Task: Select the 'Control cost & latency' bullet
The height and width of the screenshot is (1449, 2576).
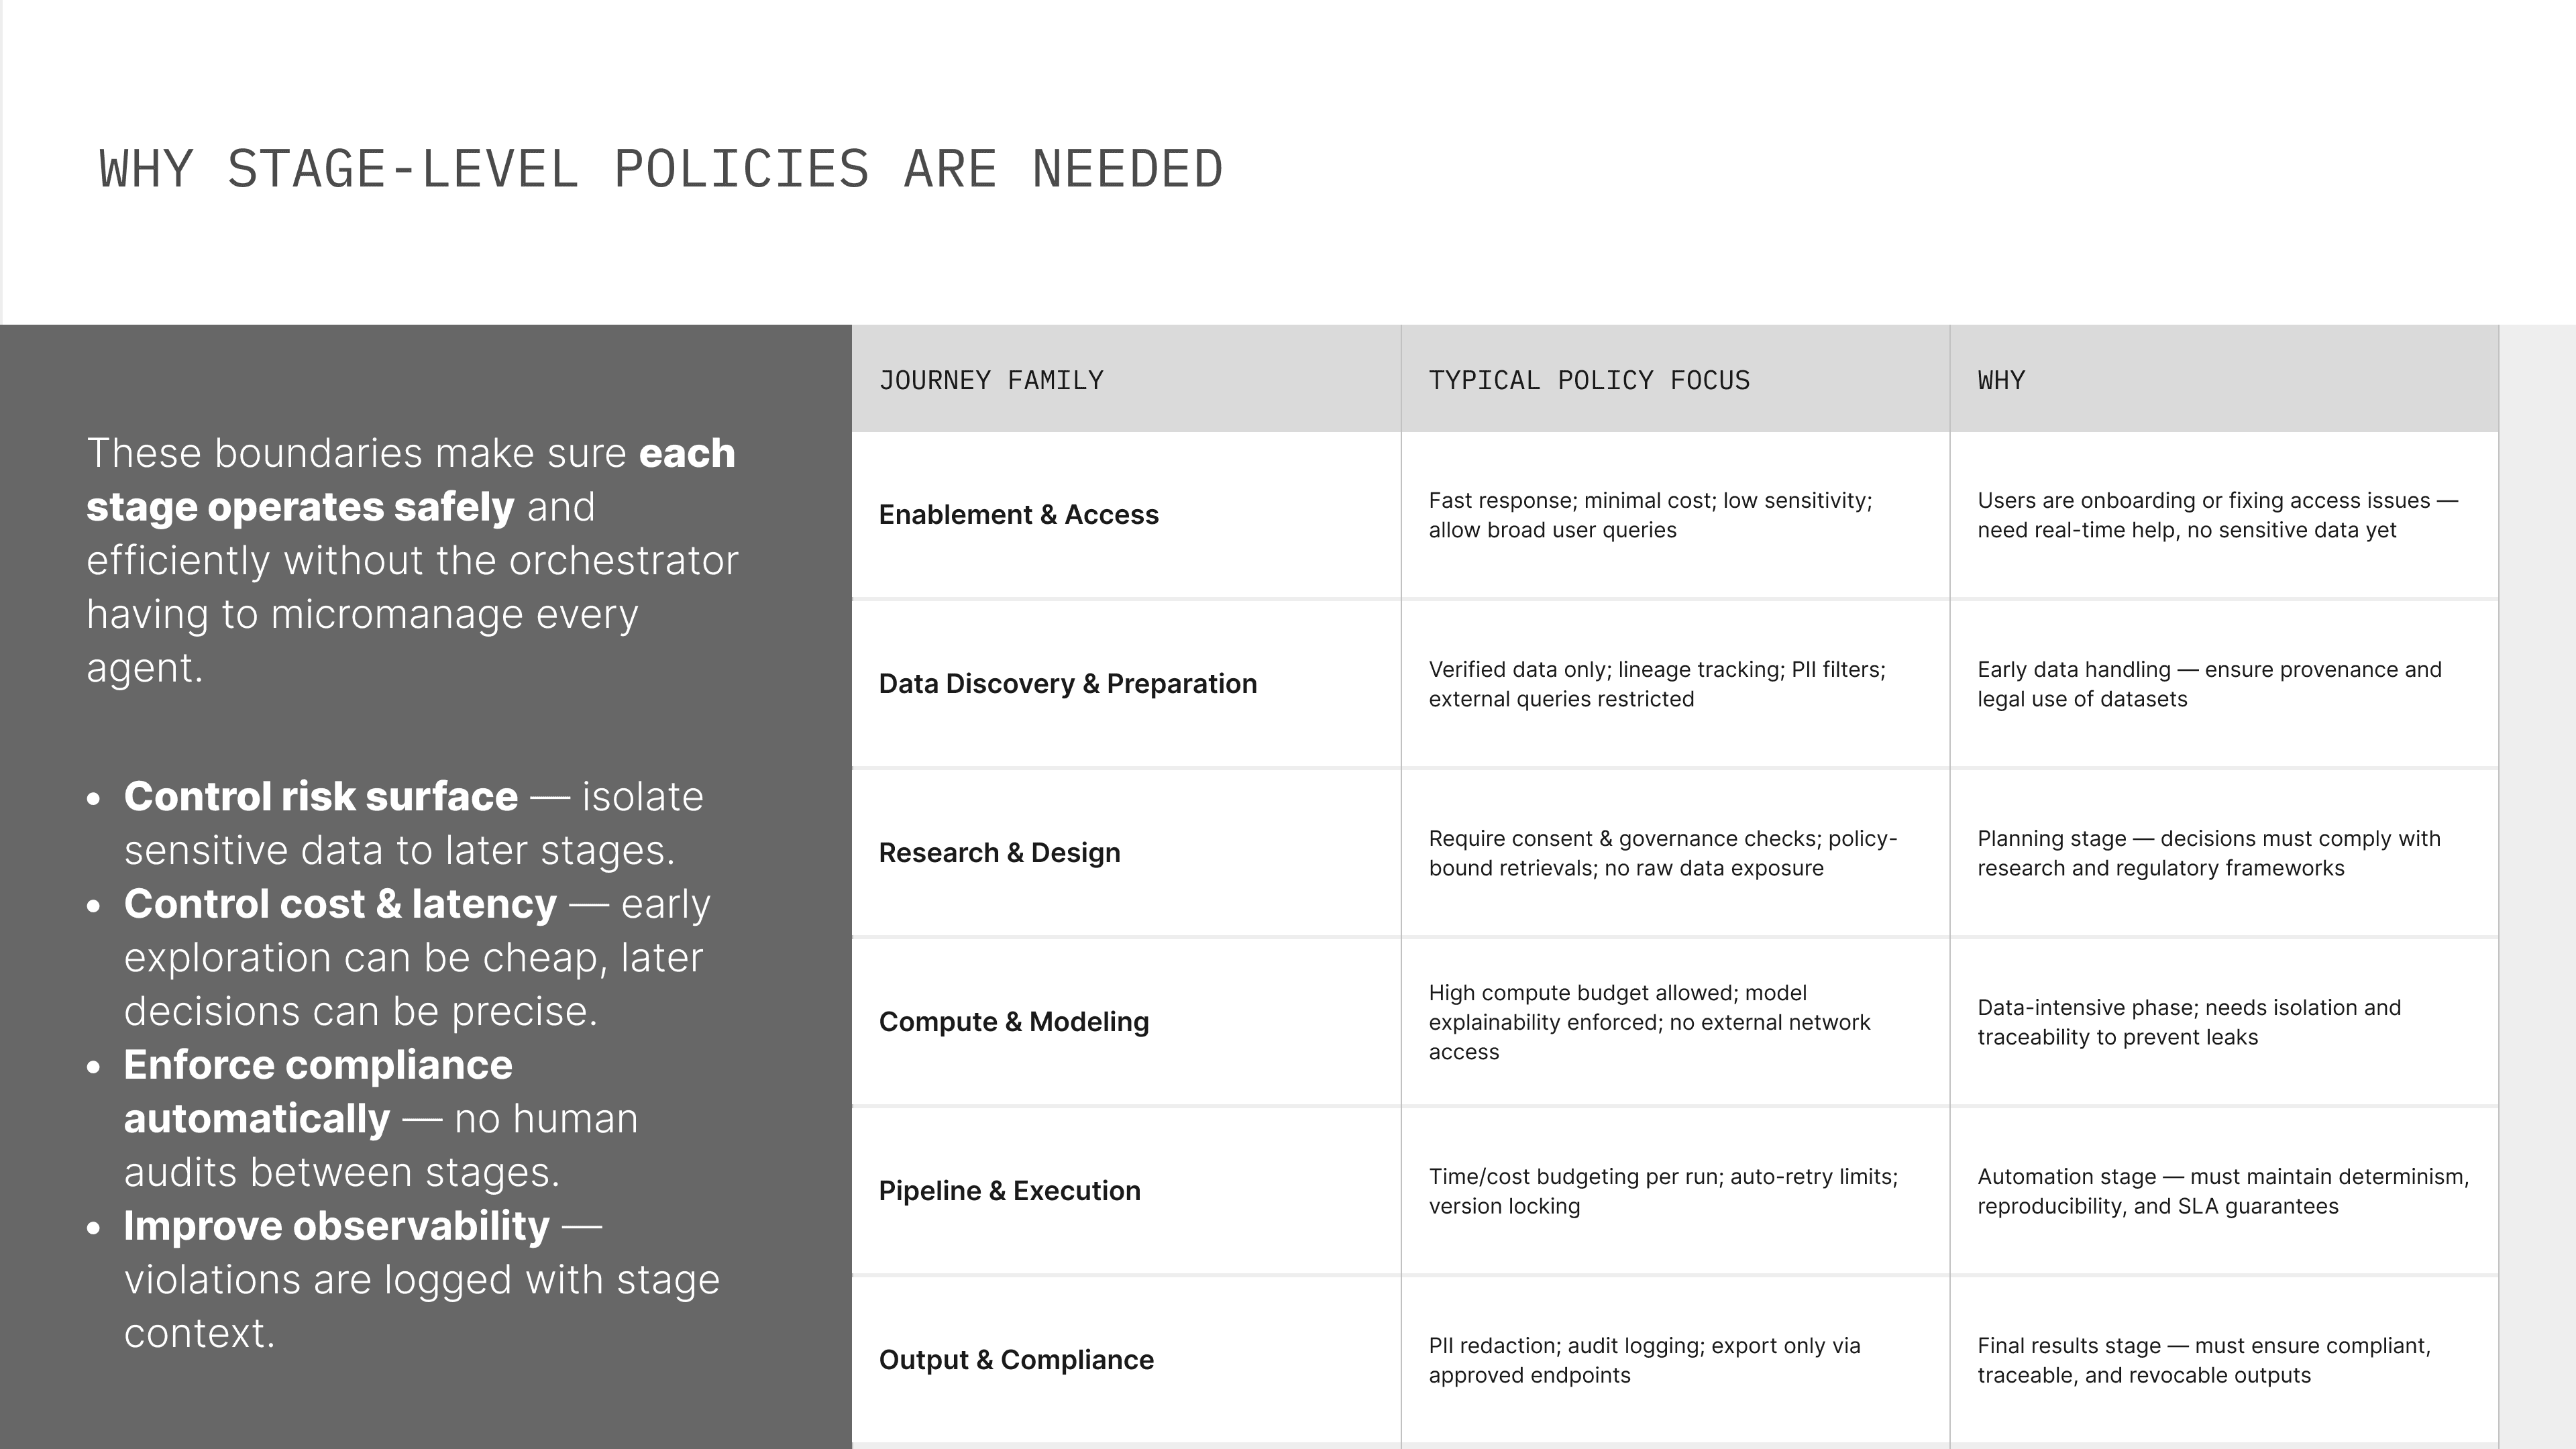Action: [x=416, y=957]
